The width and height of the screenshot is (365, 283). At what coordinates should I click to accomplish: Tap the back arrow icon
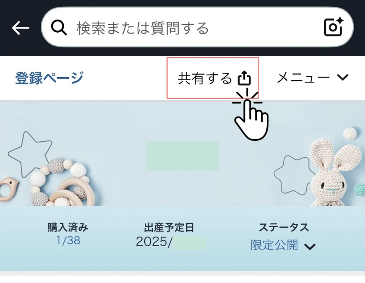21,28
